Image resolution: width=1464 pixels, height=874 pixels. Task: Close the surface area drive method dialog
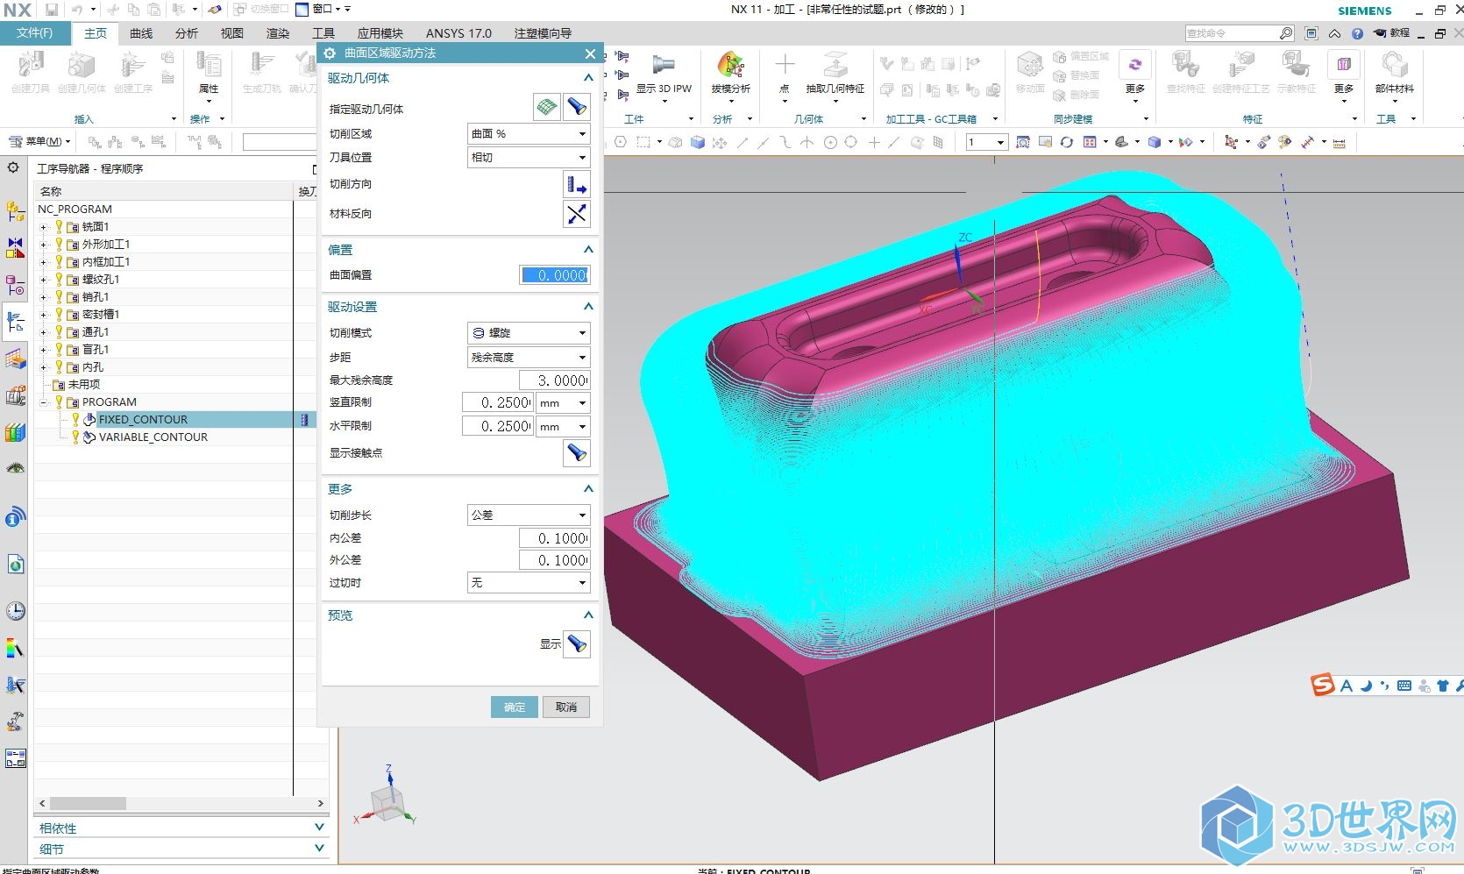tap(590, 53)
